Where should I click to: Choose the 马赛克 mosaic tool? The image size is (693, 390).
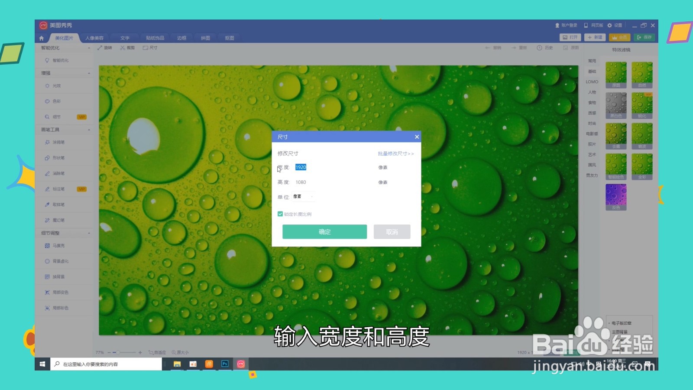(55, 246)
